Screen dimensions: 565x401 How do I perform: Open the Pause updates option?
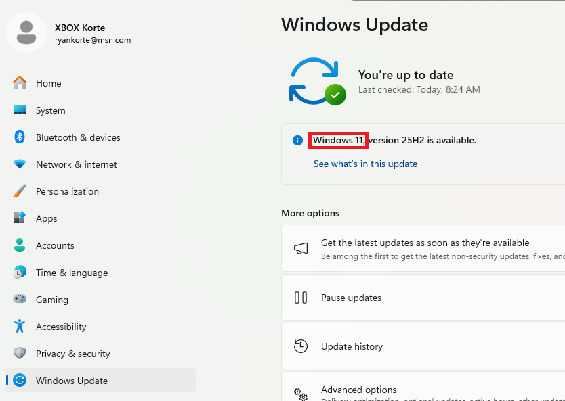coord(351,298)
